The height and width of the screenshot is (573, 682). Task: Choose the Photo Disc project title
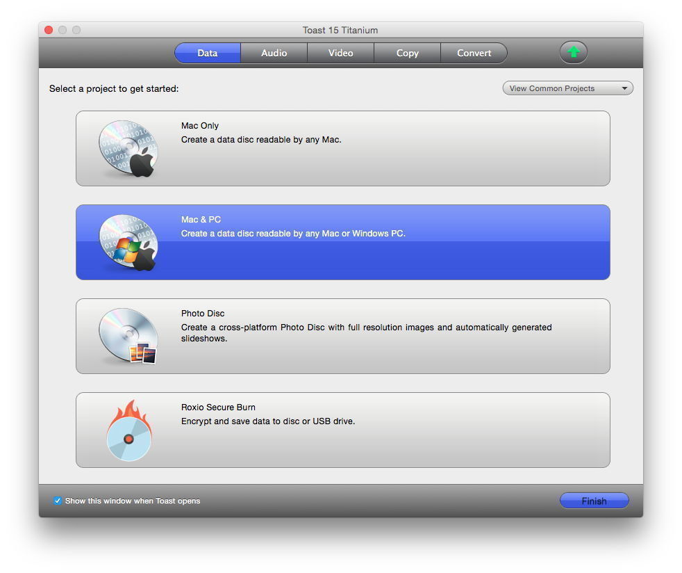pos(203,314)
